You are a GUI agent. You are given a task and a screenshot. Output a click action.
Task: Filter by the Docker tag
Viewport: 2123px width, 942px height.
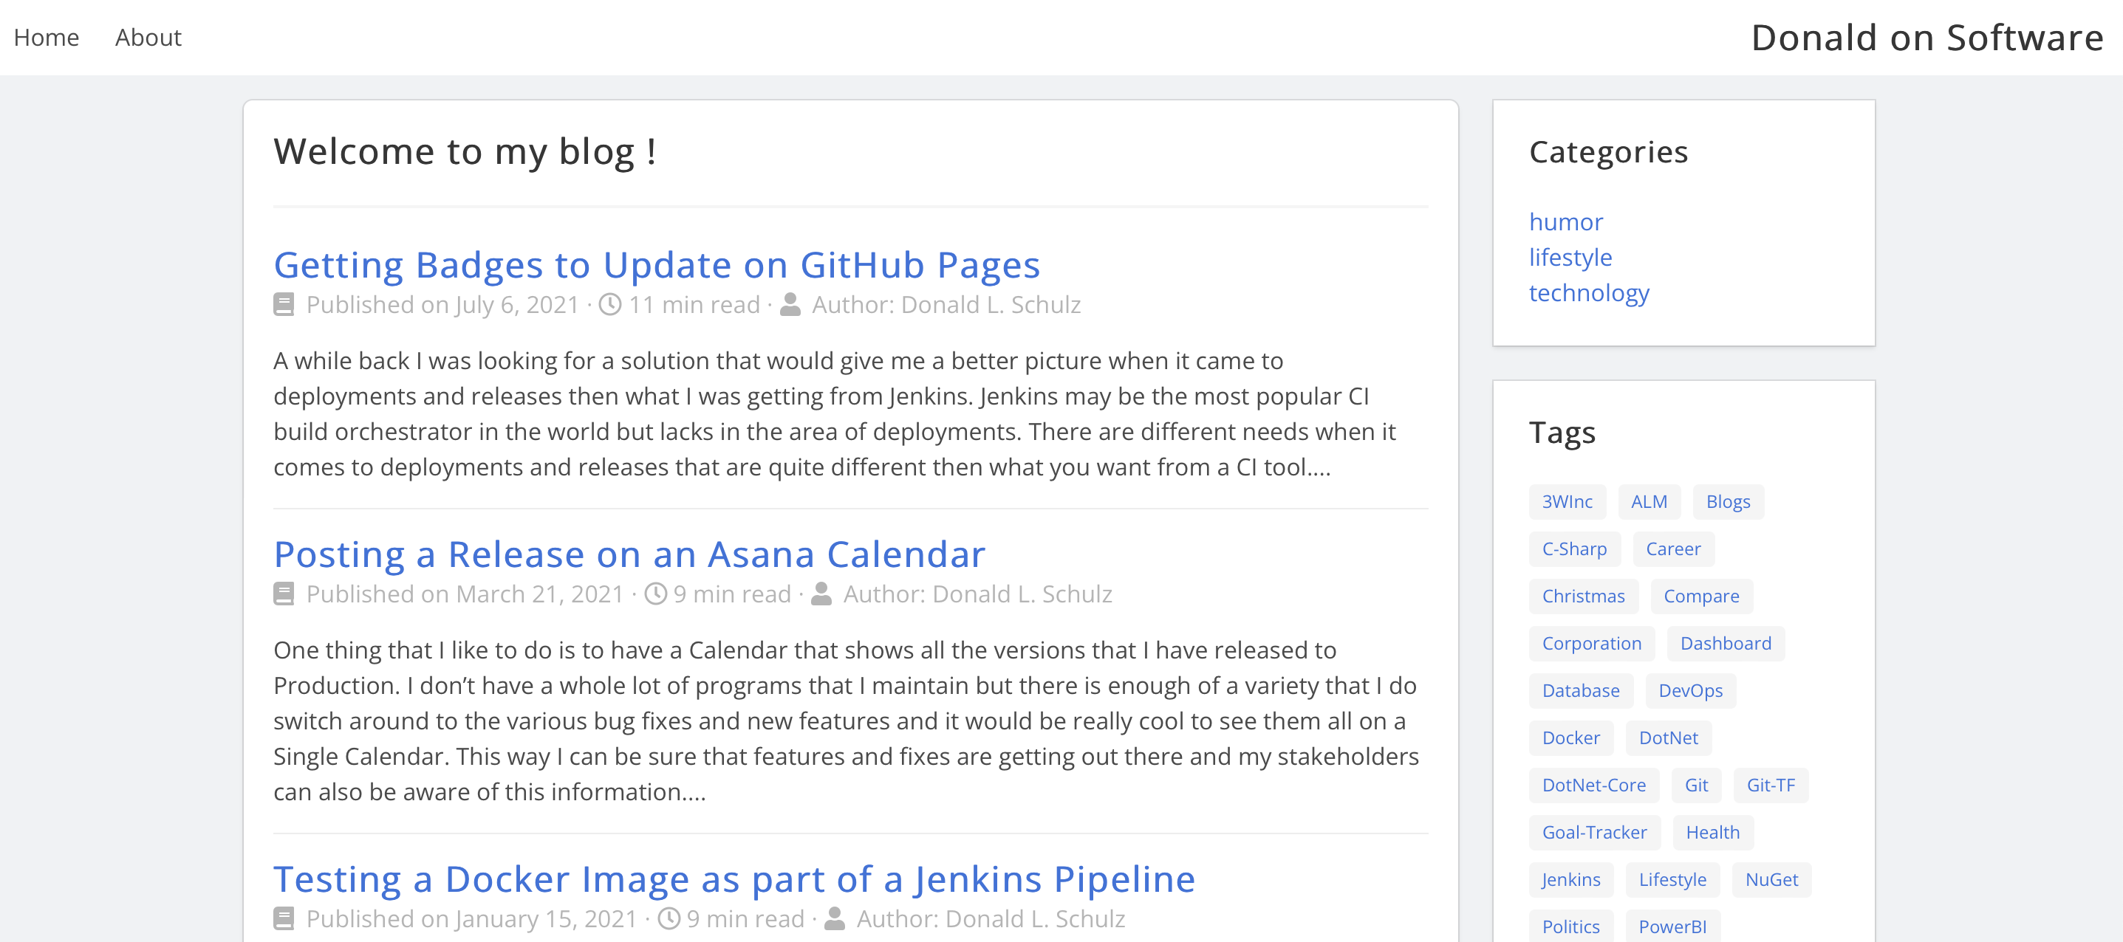[1570, 738]
